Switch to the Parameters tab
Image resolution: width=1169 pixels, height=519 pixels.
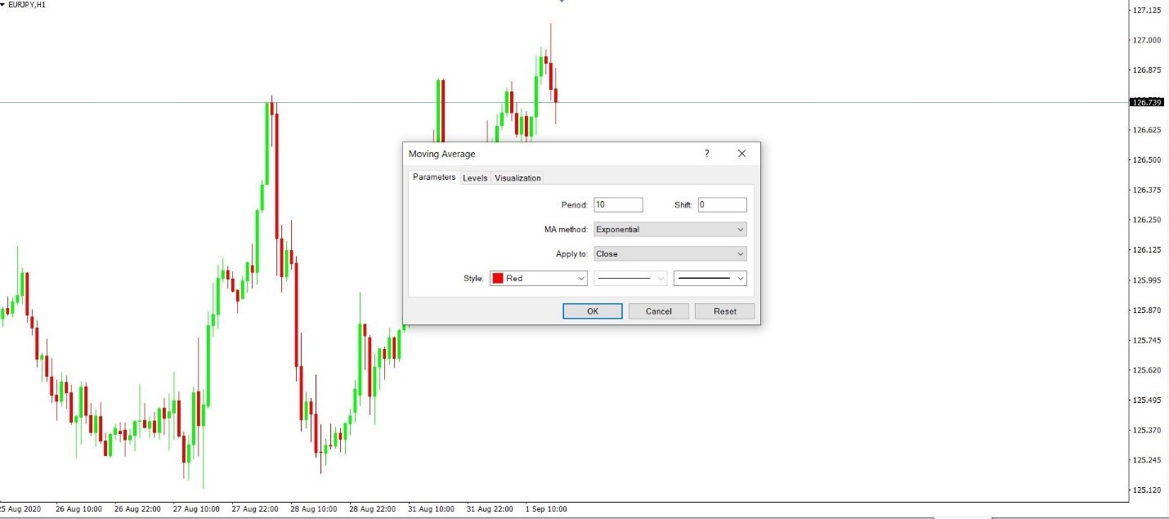pos(434,177)
